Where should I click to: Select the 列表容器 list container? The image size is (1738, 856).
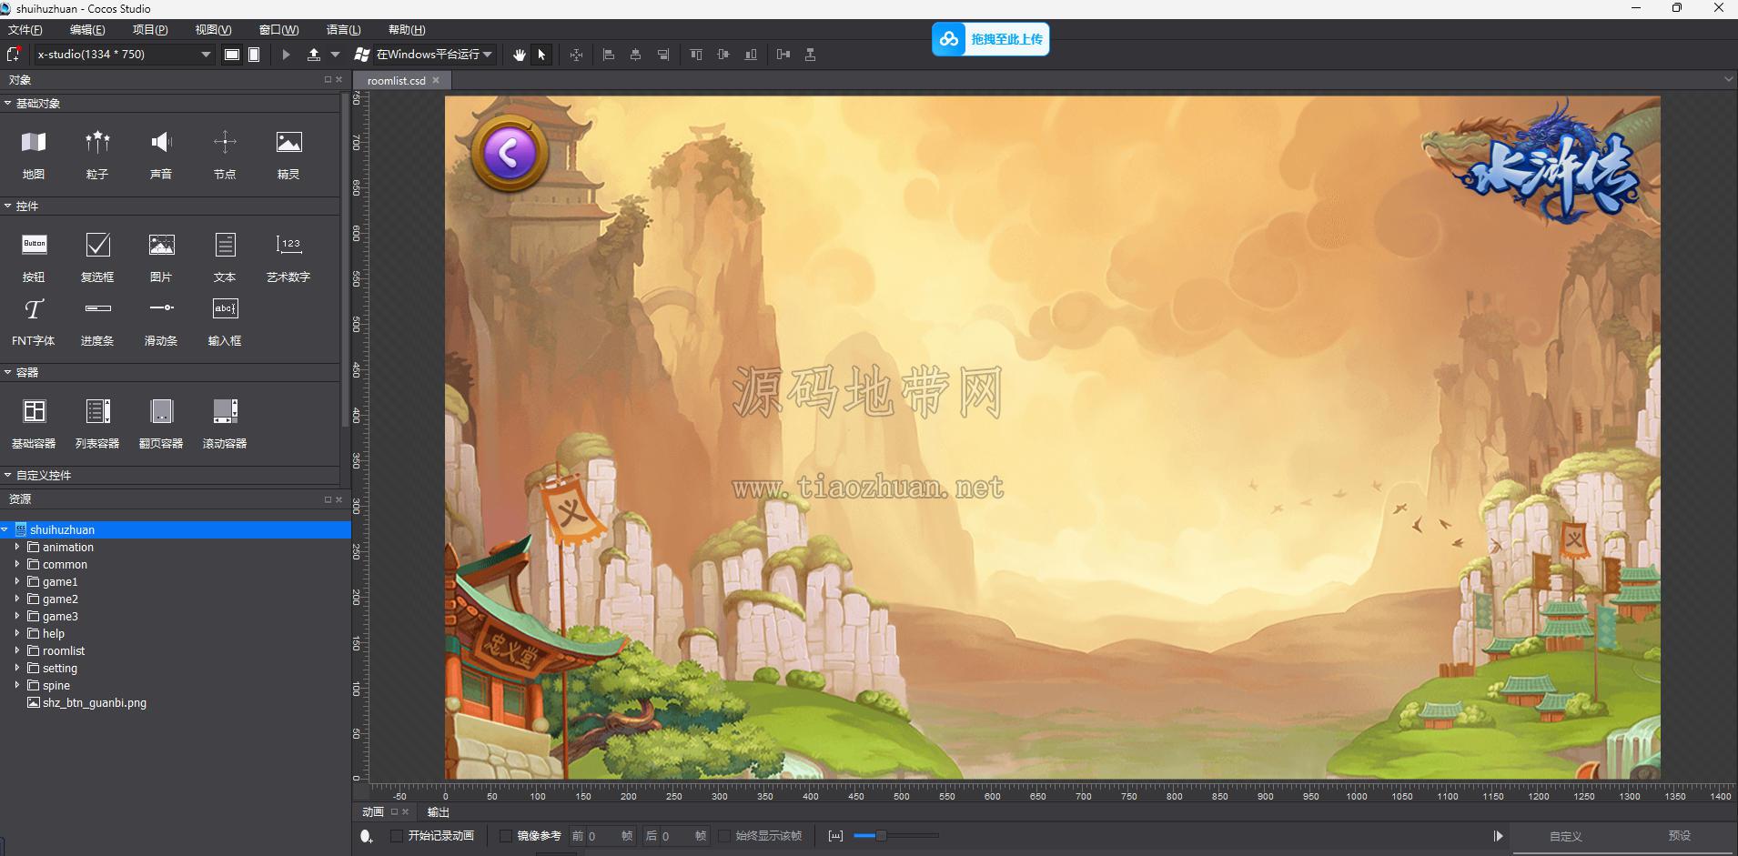(x=97, y=422)
